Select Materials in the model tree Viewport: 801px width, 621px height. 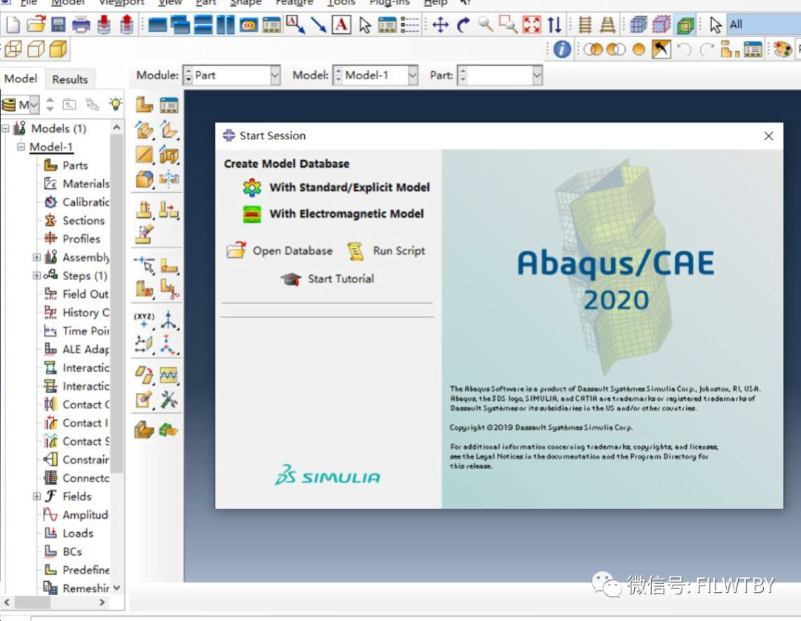click(x=76, y=184)
